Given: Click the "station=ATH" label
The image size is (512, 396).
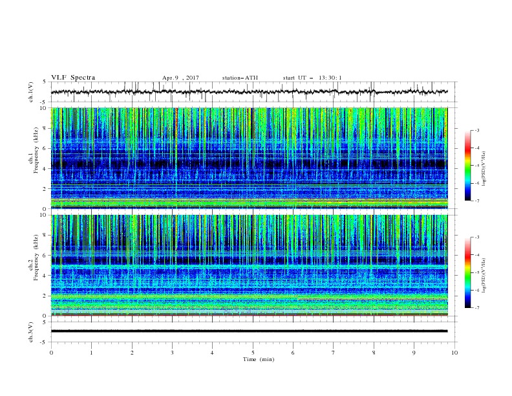Looking at the screenshot, I should click(240, 78).
